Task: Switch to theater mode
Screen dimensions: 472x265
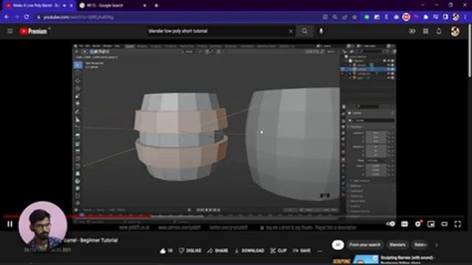Action: coord(444,224)
